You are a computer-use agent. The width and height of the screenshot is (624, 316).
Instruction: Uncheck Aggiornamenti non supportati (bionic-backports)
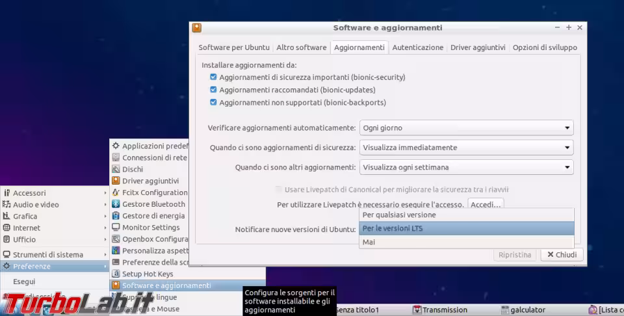(213, 102)
